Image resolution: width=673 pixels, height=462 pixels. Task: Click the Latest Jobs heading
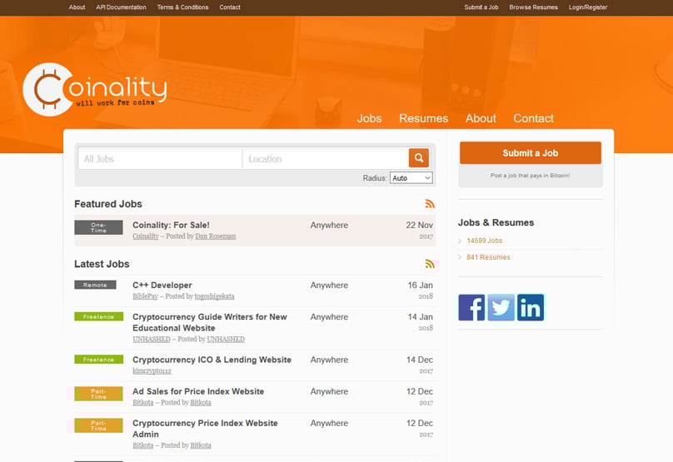[102, 264]
